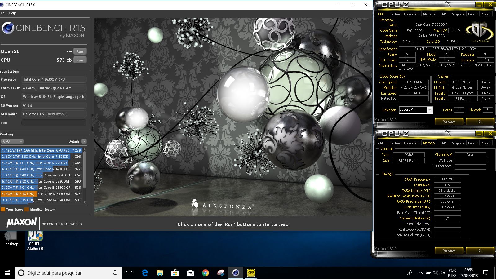Switch to Caches tab in top CPU-Z window
The height and width of the screenshot is (279, 496).
(395, 14)
